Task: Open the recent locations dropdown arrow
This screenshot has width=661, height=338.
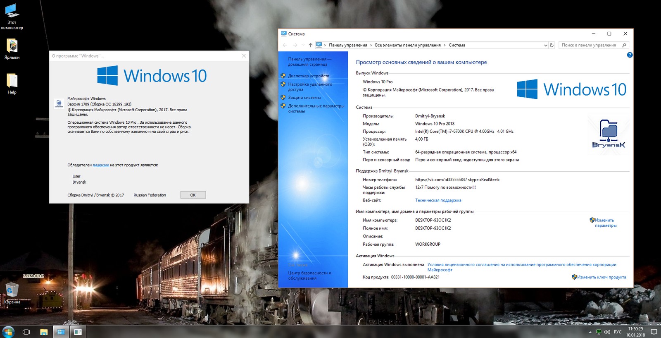Action: (x=303, y=45)
